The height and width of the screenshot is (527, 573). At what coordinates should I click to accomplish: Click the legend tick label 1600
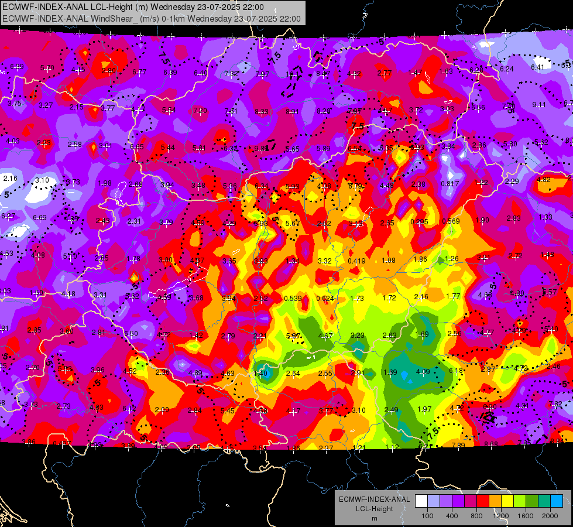point(526,516)
